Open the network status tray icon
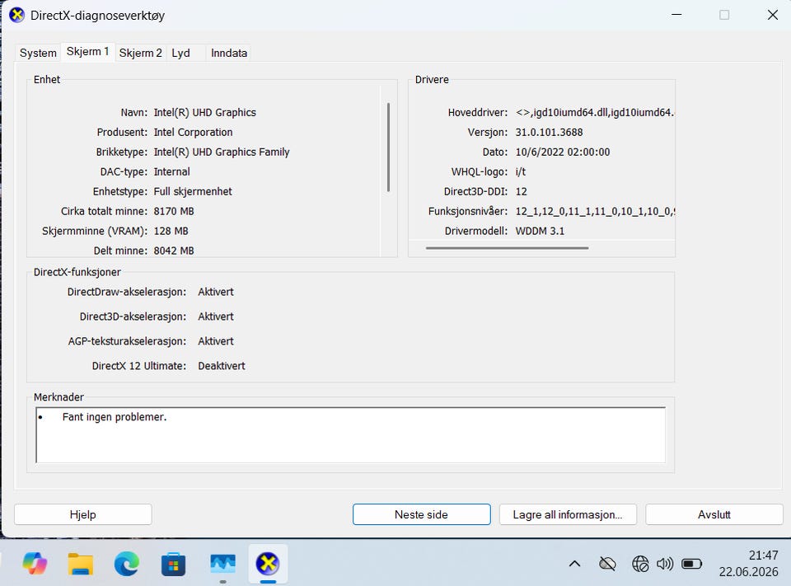 (640, 564)
